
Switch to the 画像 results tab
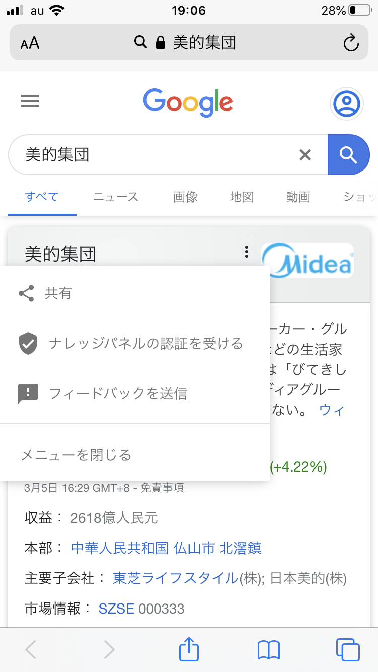point(185,197)
